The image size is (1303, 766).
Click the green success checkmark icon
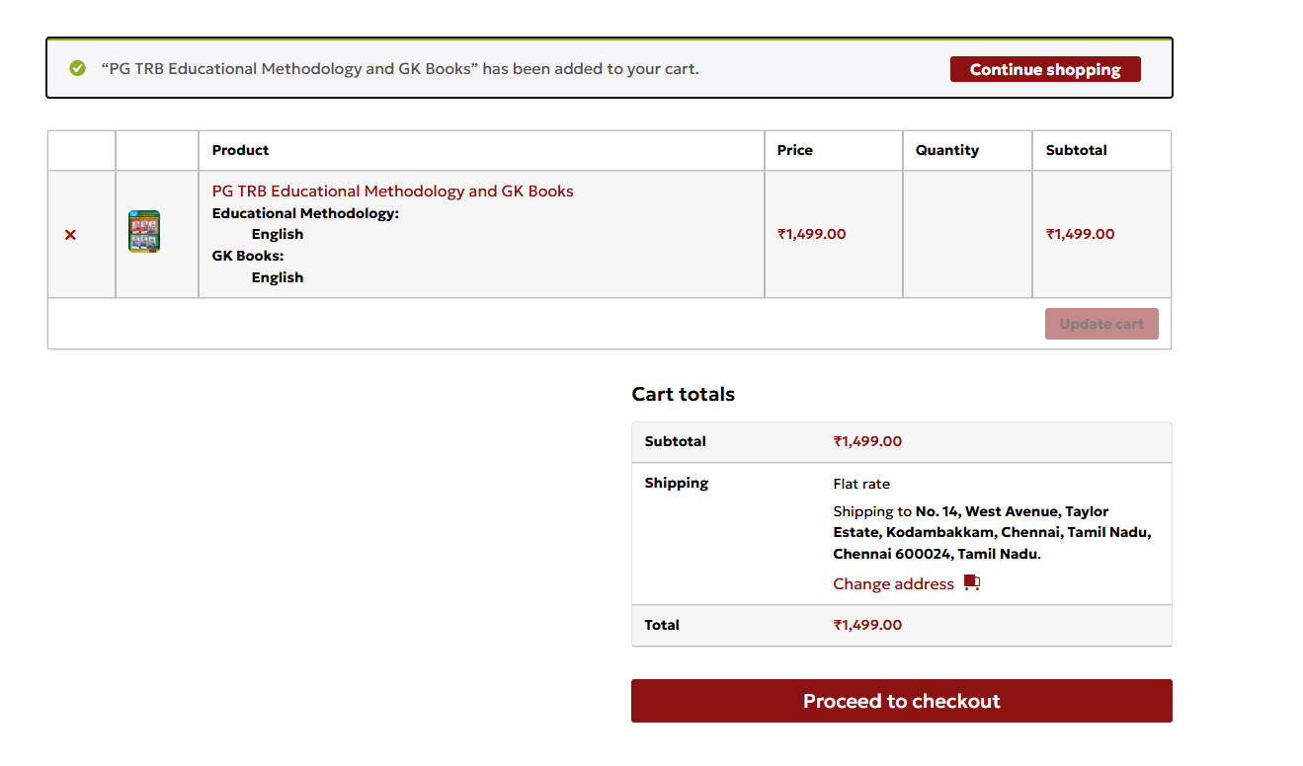click(77, 69)
